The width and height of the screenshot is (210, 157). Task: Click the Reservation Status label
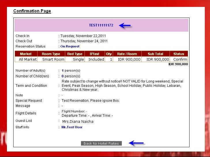[31, 46]
